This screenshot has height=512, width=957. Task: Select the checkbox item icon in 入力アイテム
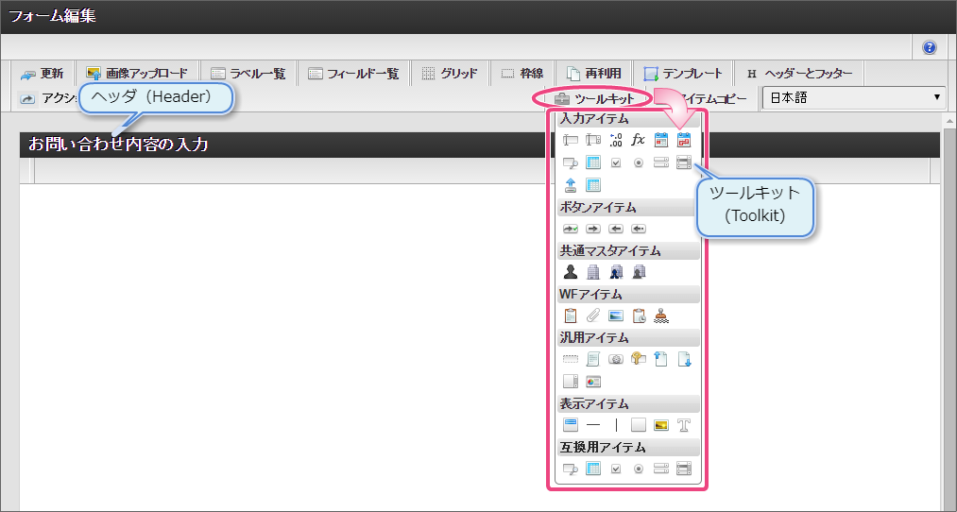(x=616, y=162)
